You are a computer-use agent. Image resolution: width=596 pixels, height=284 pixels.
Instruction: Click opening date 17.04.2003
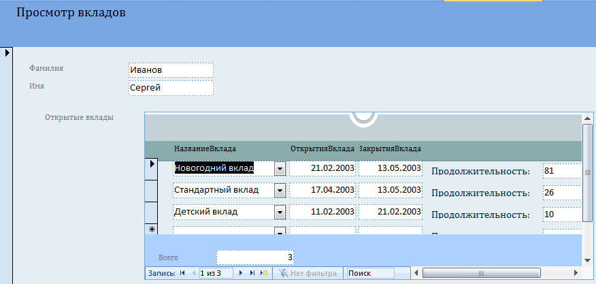tap(322, 190)
